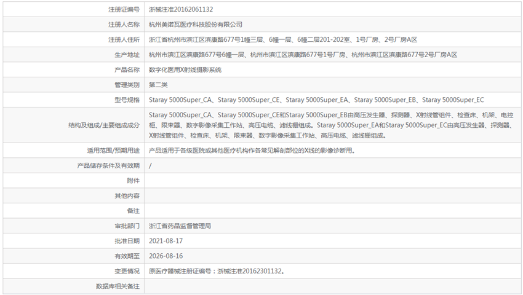Click the 产品名称 label
Image resolution: width=523 pixels, height=295 pixels.
(x=127, y=69)
